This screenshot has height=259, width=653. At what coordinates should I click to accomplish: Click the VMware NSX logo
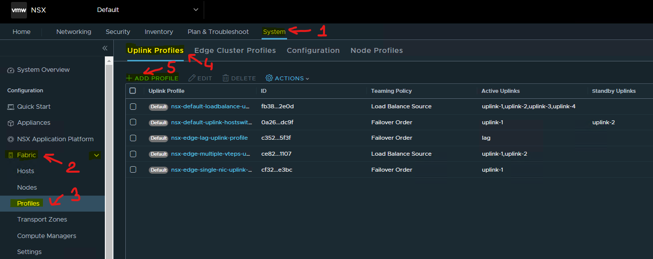(x=19, y=10)
